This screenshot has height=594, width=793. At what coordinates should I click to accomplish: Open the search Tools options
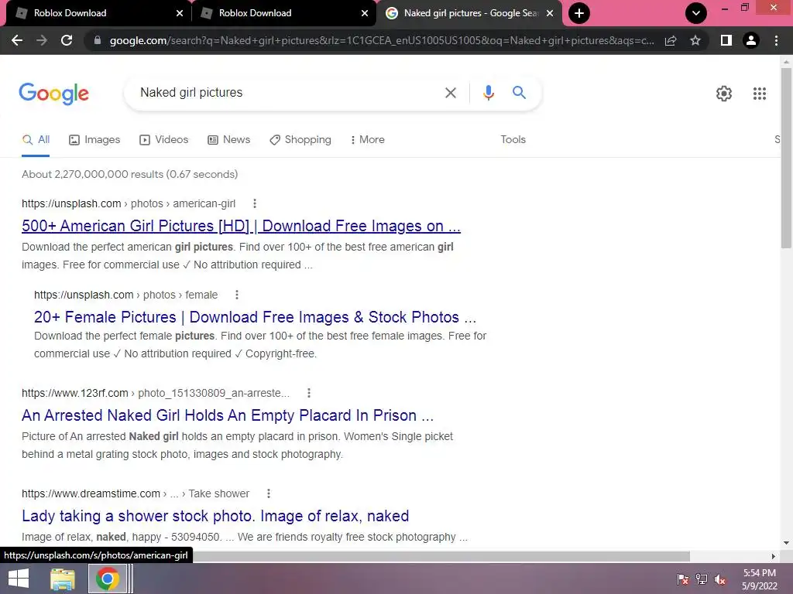point(513,140)
